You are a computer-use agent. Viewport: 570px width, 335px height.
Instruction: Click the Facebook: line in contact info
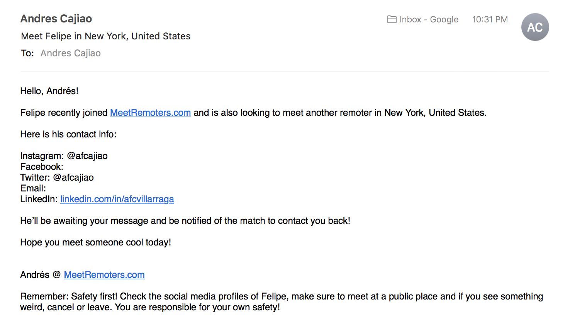(42, 167)
